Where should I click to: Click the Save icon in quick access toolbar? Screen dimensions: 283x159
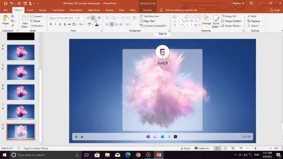[x=6, y=4]
